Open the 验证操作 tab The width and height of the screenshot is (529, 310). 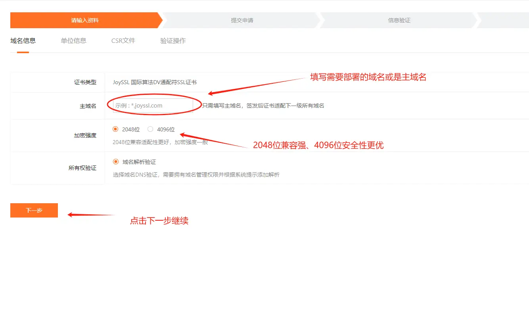[x=173, y=40]
